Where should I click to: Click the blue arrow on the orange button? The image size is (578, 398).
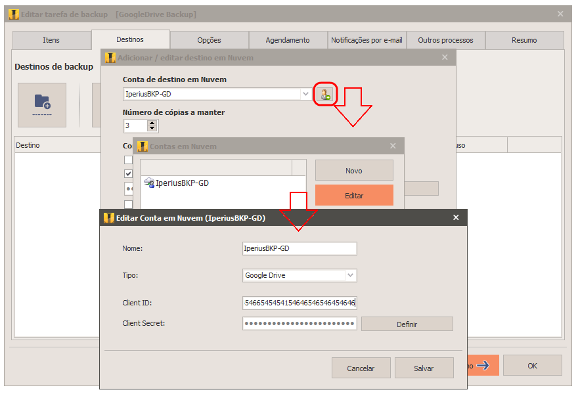point(483,365)
